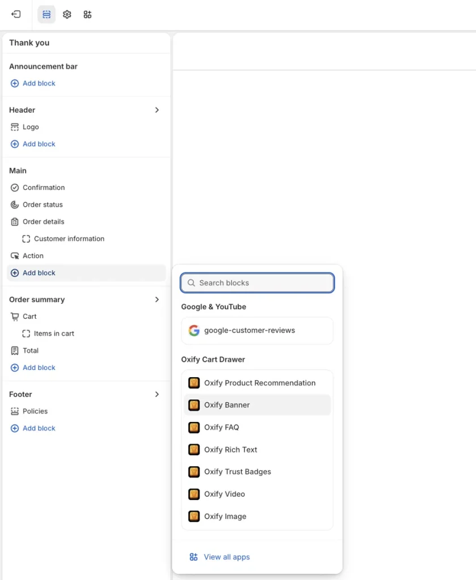Click the Oxify Product Recommendation icon
This screenshot has width=476, height=580.
click(194, 383)
